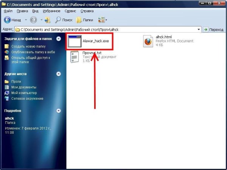Image resolution: width=227 pixels, height=170 pixels.
Task: Select the alhck.html Firefox document icon
Action: click(148, 41)
